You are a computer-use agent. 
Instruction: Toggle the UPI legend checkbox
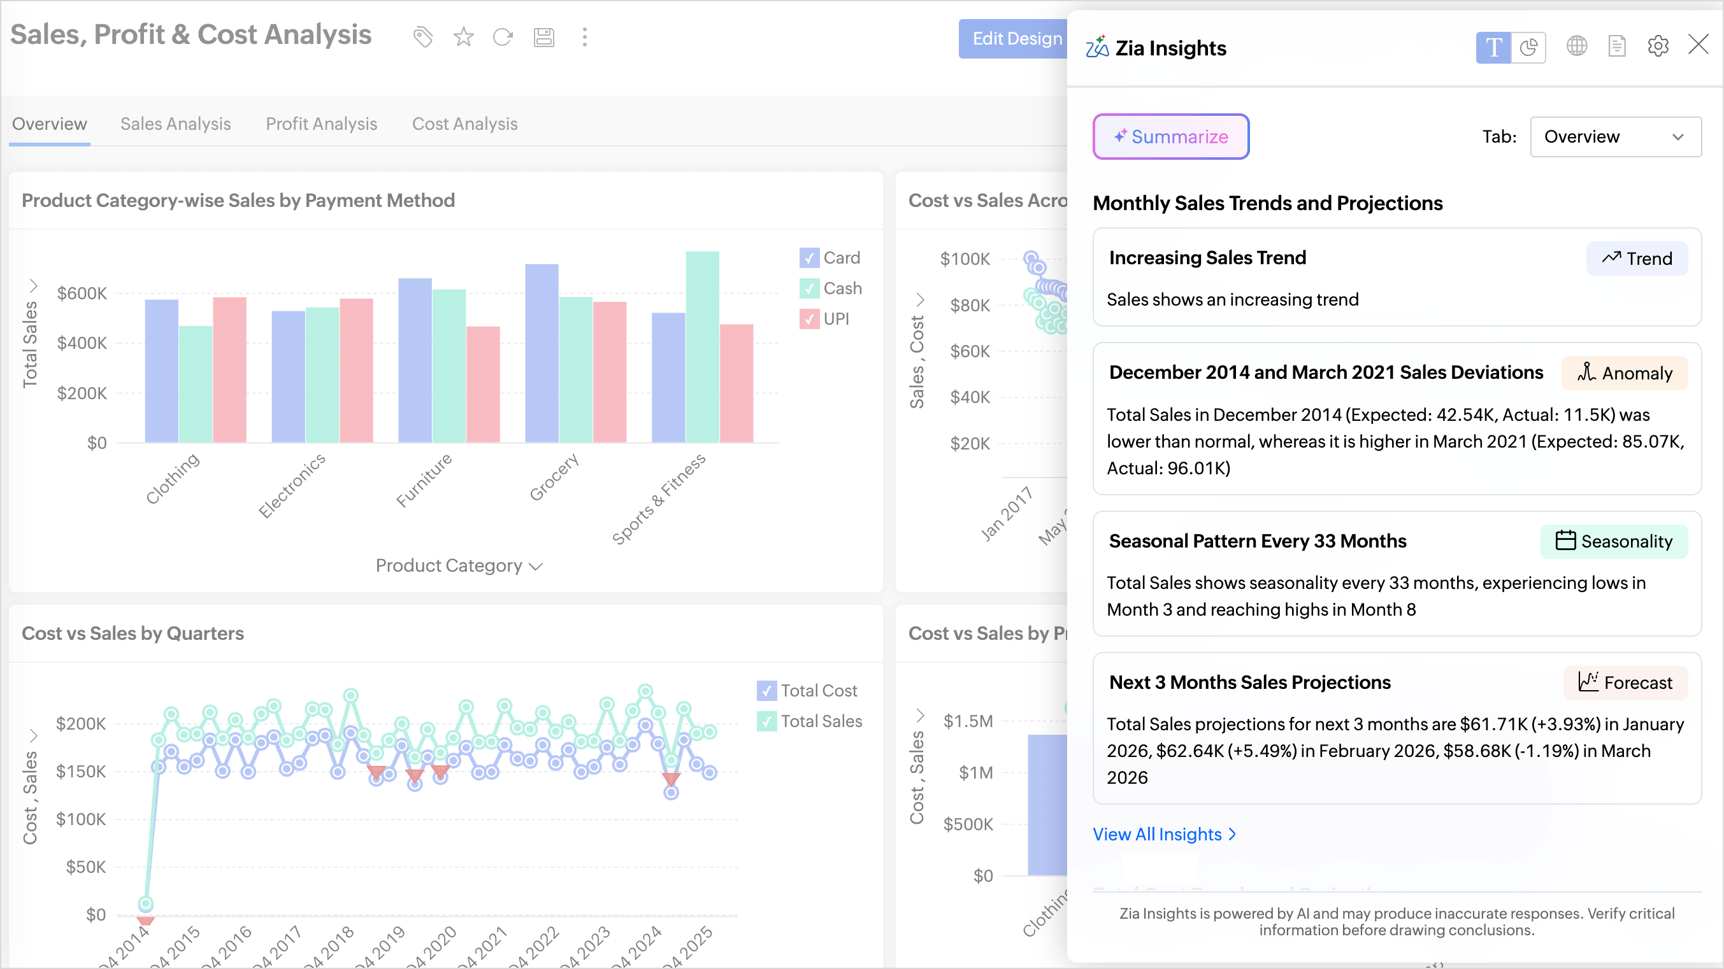pyautogui.click(x=809, y=319)
